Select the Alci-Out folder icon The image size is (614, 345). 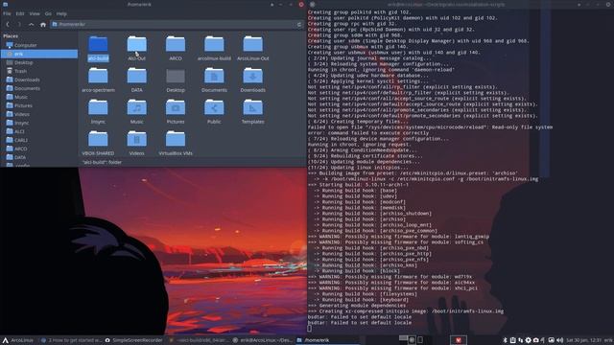pyautogui.click(x=136, y=44)
